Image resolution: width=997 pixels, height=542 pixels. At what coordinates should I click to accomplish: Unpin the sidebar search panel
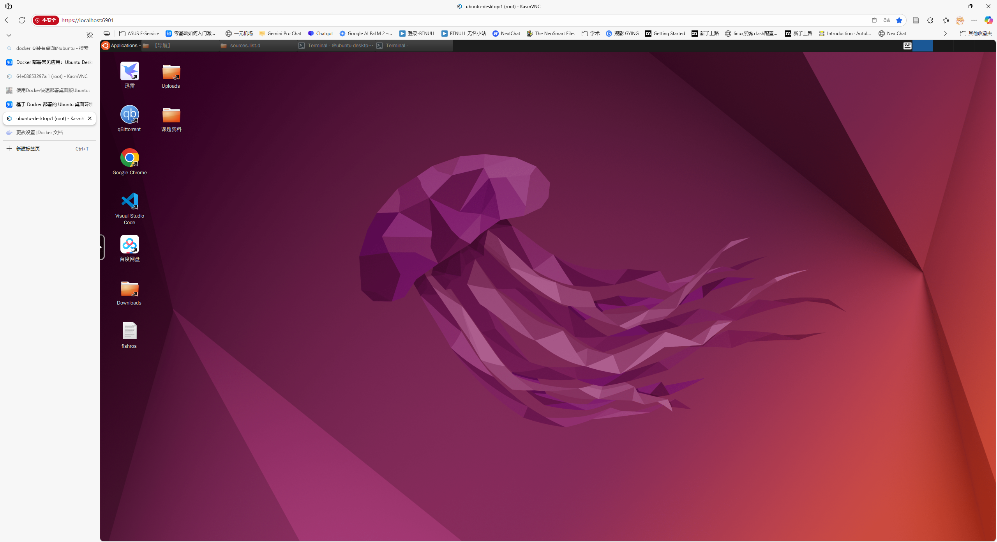pyautogui.click(x=90, y=35)
